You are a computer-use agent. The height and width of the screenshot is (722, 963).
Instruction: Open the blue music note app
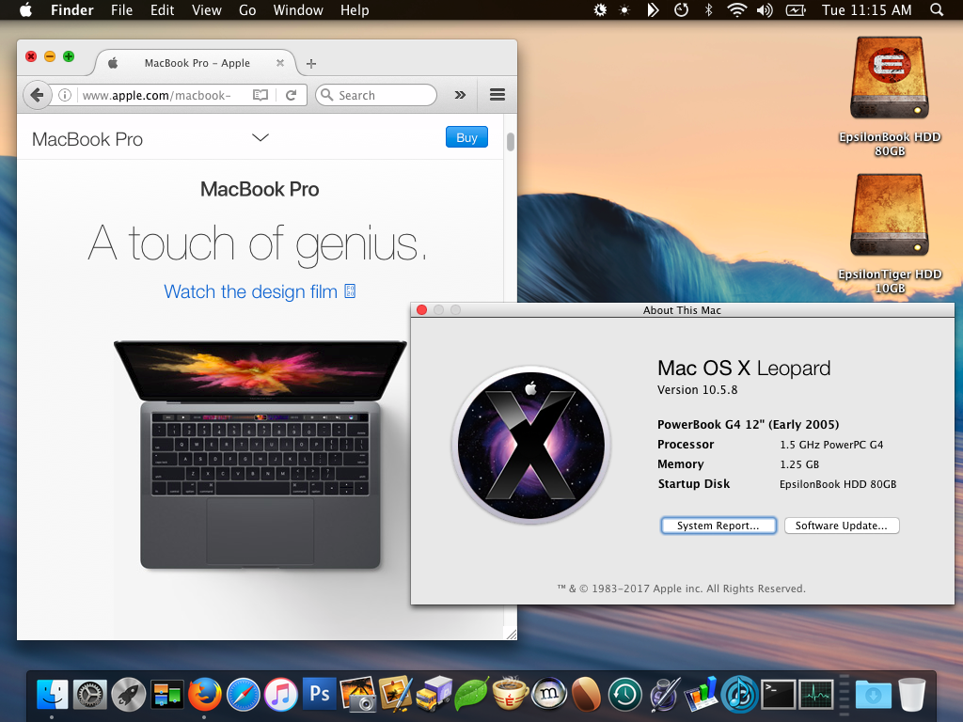[x=739, y=695]
